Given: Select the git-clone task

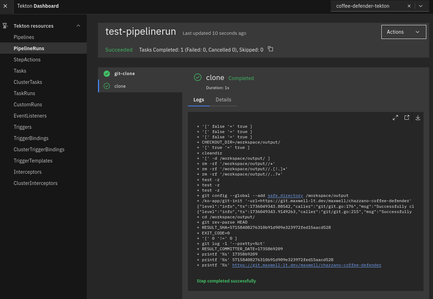Looking at the screenshot, I should [140, 74].
